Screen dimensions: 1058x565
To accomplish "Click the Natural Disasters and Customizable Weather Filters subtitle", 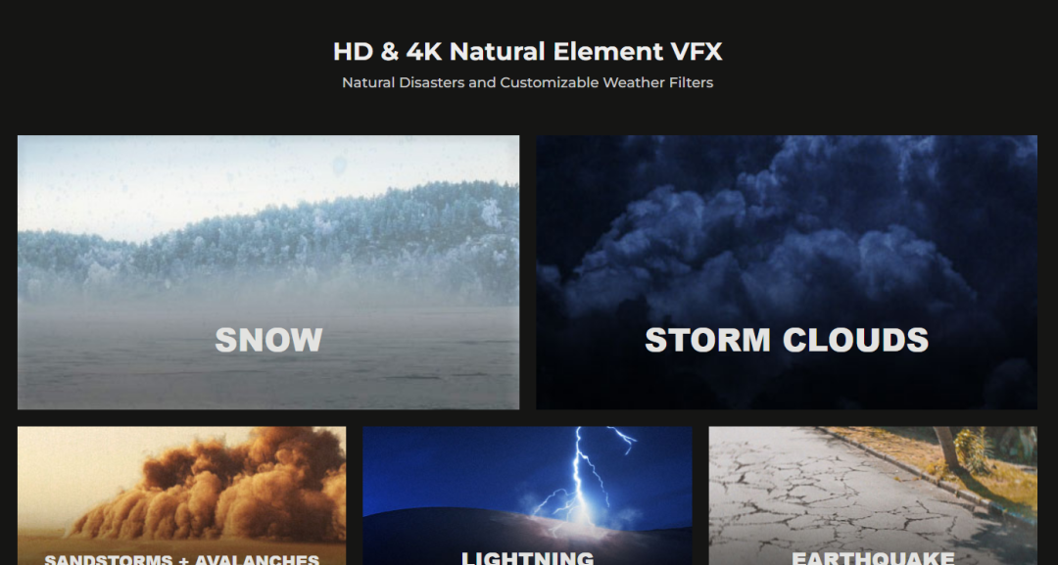I will (x=528, y=83).
